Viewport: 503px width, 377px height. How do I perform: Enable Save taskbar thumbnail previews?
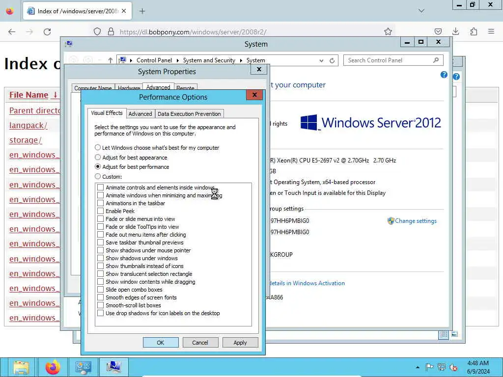[100, 242]
